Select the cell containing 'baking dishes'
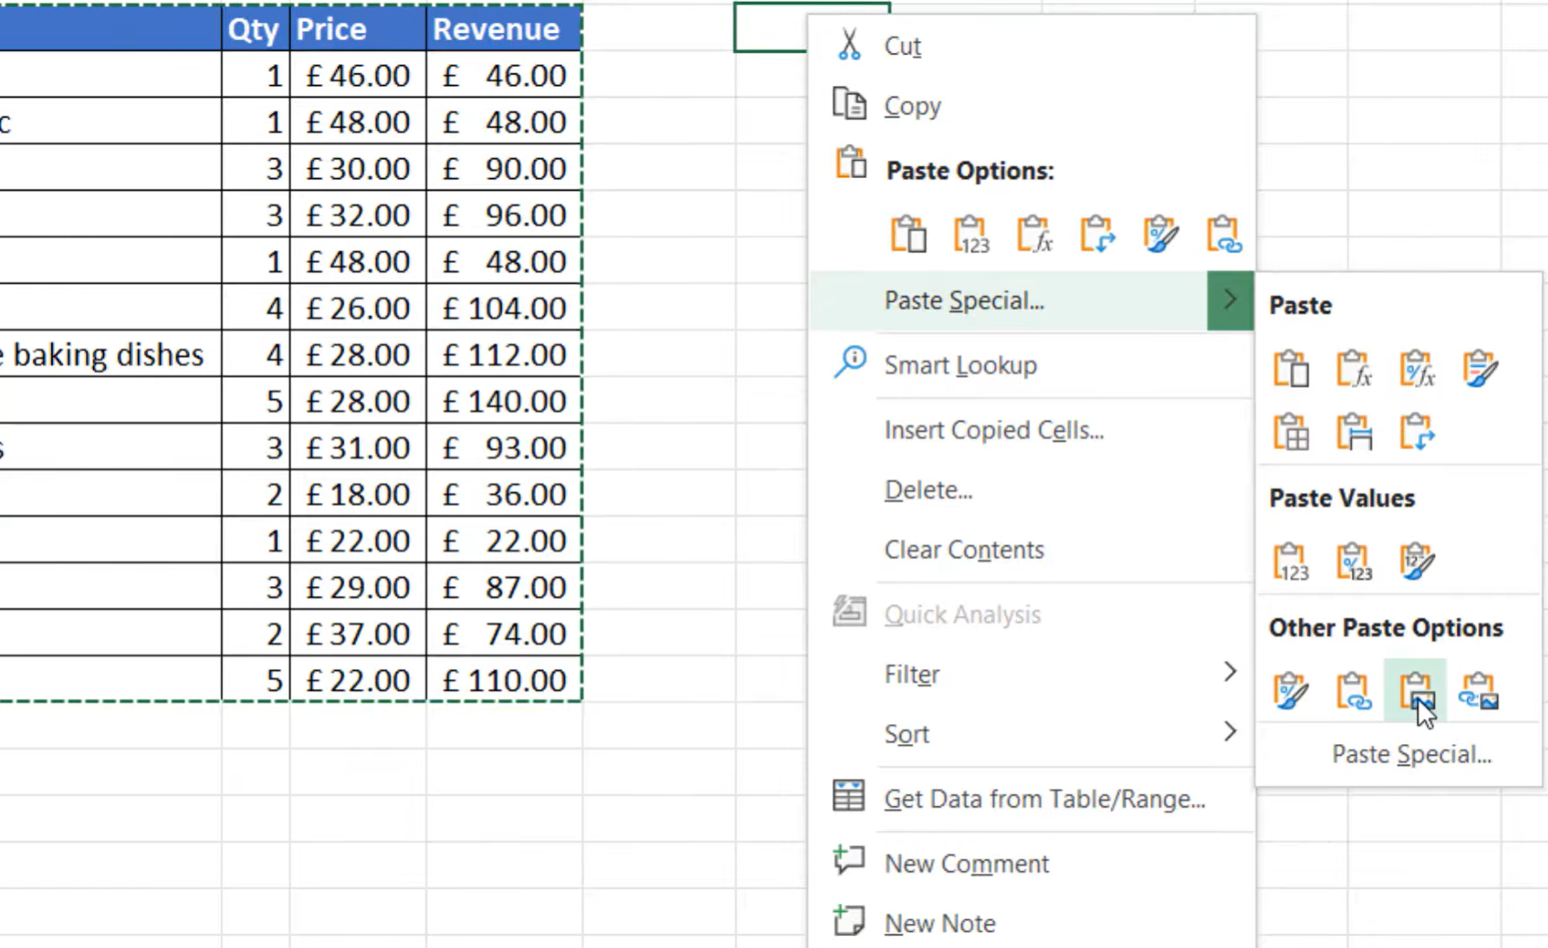Screen dimensions: 1548x948 [110, 354]
